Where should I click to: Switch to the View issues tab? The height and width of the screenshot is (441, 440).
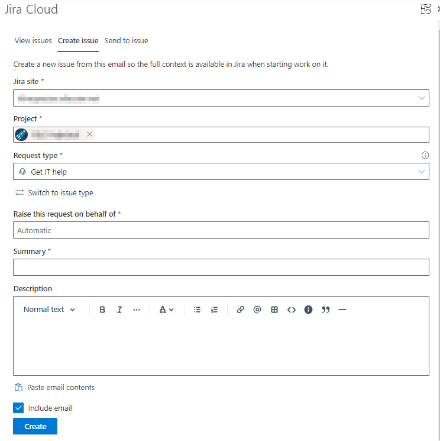click(33, 41)
